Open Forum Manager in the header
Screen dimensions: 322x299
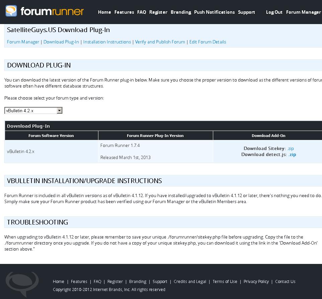[304, 12]
